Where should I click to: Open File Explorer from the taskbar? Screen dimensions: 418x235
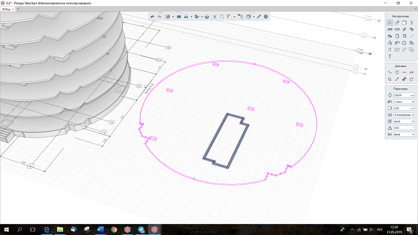60,229
